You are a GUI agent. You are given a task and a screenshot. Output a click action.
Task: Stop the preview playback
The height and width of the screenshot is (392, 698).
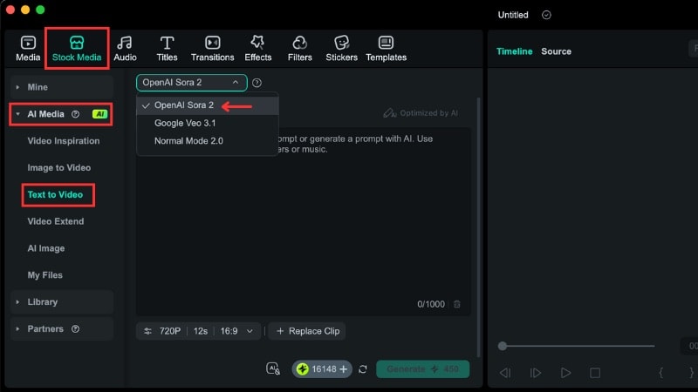click(595, 373)
